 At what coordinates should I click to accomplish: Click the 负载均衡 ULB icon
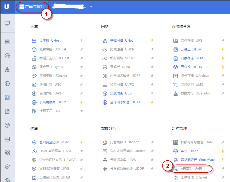(x=105, y=93)
